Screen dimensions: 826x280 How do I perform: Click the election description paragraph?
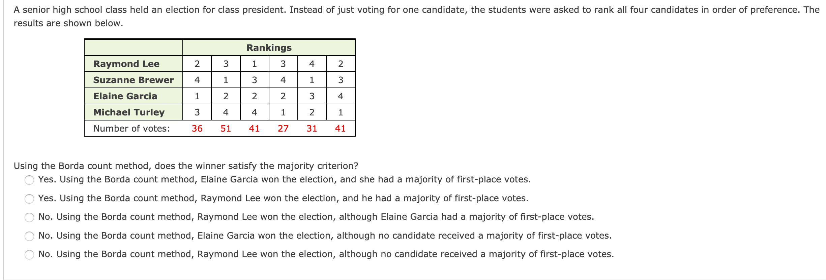pos(416,16)
